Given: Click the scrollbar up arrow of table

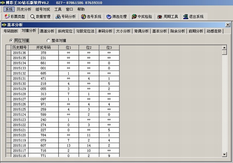Looking at the screenshot, I should click(x=224, y=48).
